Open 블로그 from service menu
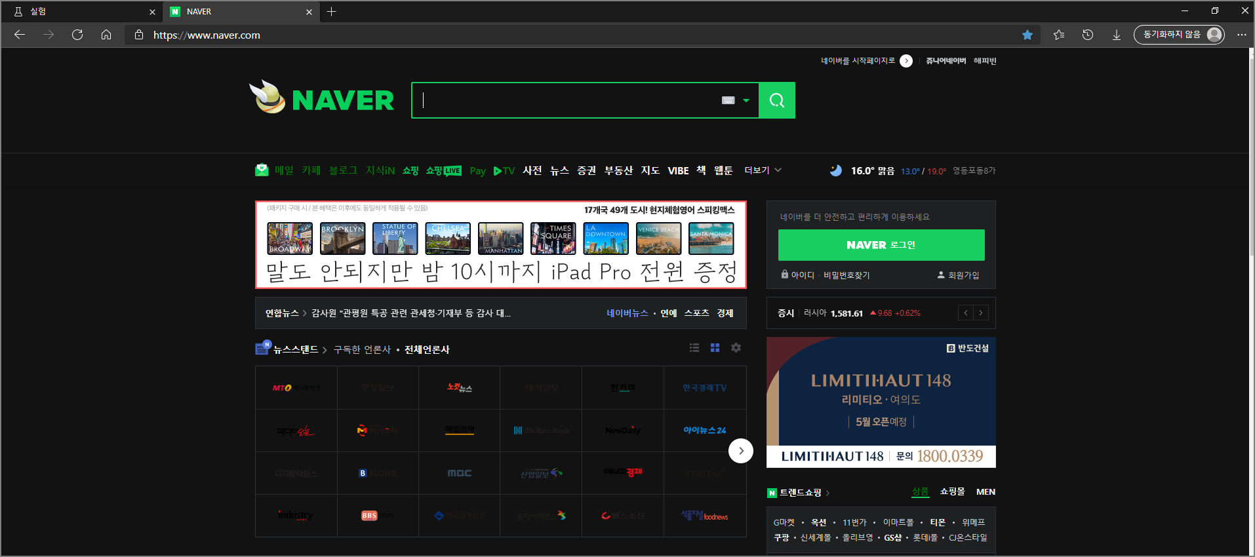This screenshot has height=557, width=1255. click(x=343, y=170)
